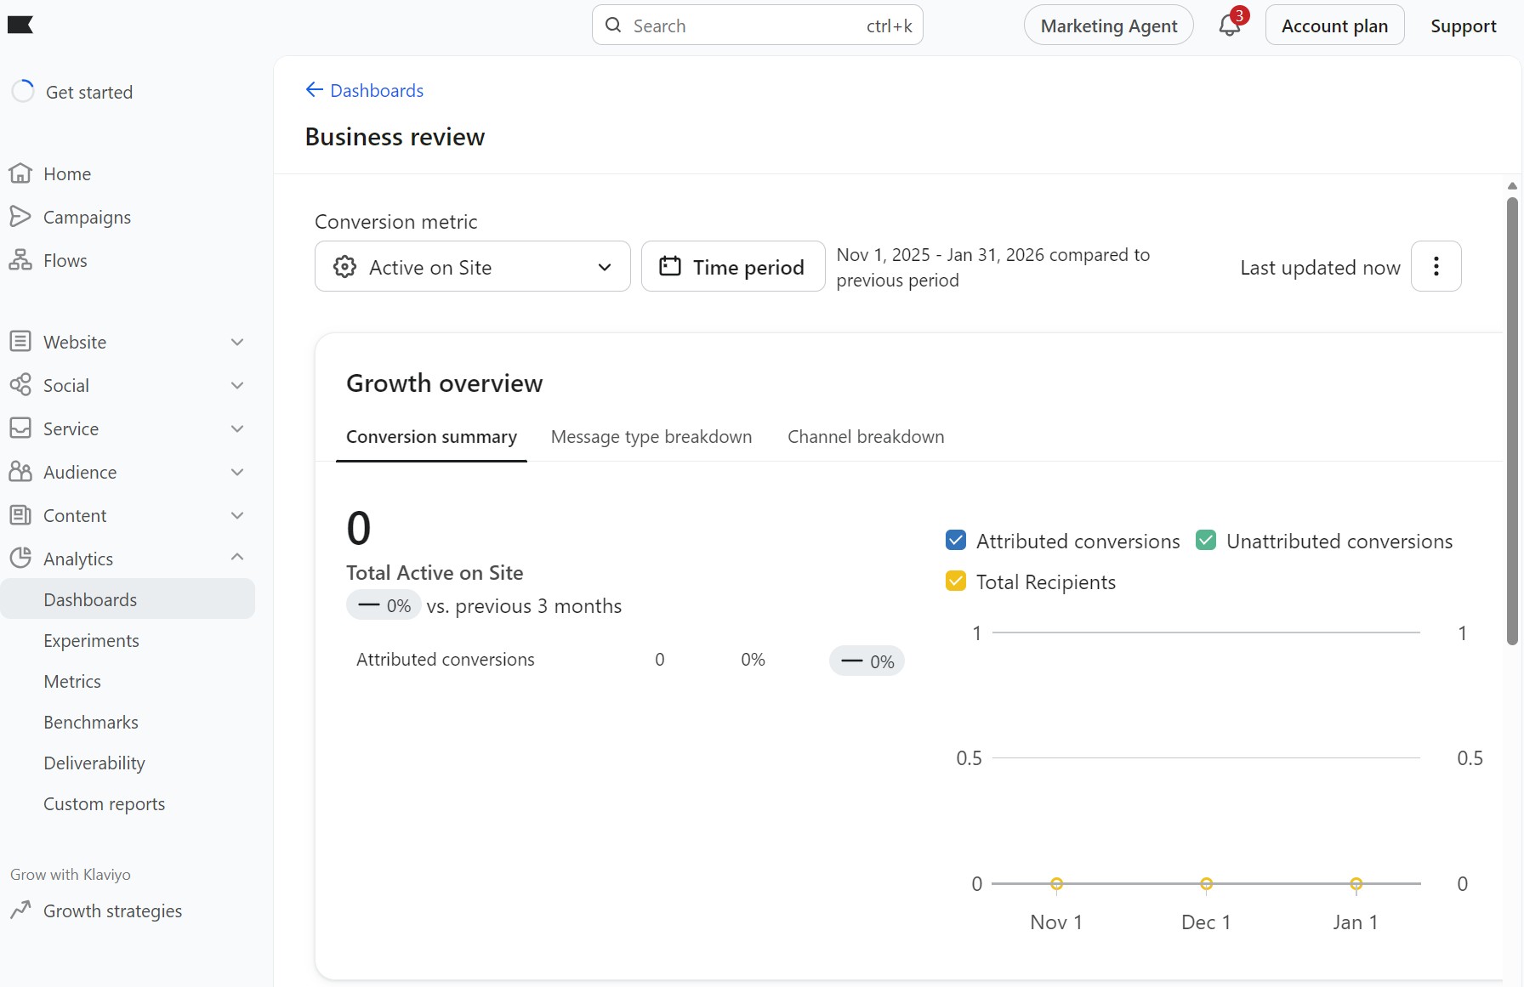
Task: Click the calendar icon in Time period
Action: pyautogui.click(x=669, y=266)
